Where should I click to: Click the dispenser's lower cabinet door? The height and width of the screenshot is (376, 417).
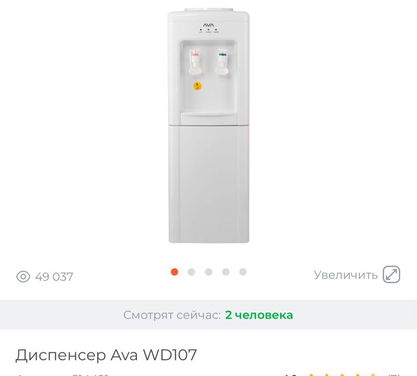tap(208, 184)
